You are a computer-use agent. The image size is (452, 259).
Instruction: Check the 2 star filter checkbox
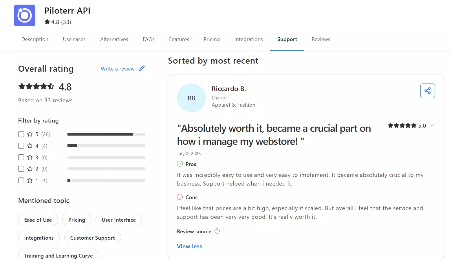click(x=21, y=169)
